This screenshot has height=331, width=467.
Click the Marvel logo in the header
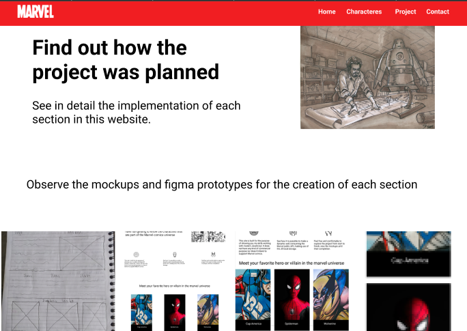(36, 12)
